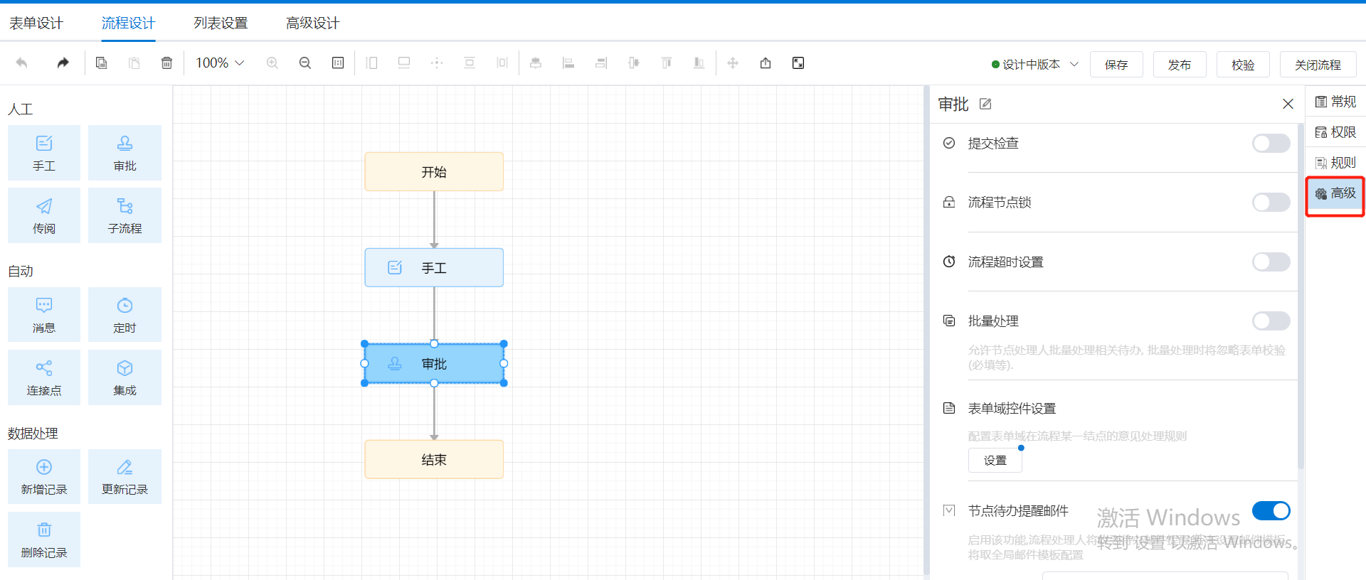The width and height of the screenshot is (1366, 580).
Task: Open the 常规 side tab
Action: pyautogui.click(x=1335, y=102)
